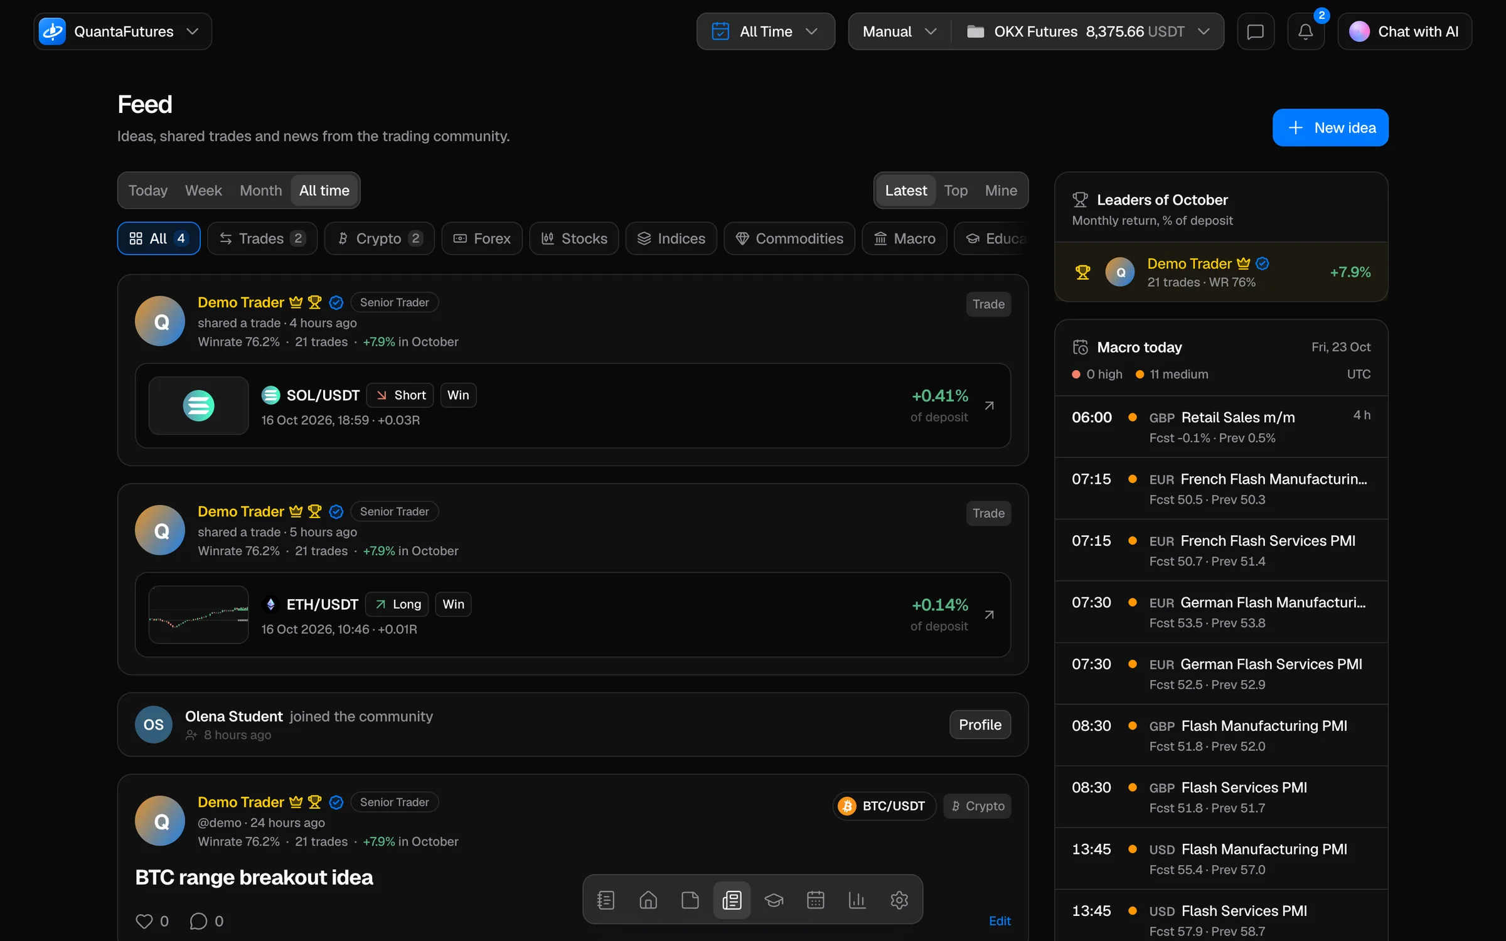
Task: Open settings gear in bottom dock
Action: [899, 900]
